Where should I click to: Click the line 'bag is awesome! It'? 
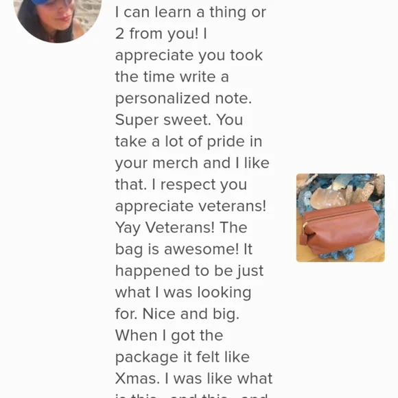tap(184, 249)
